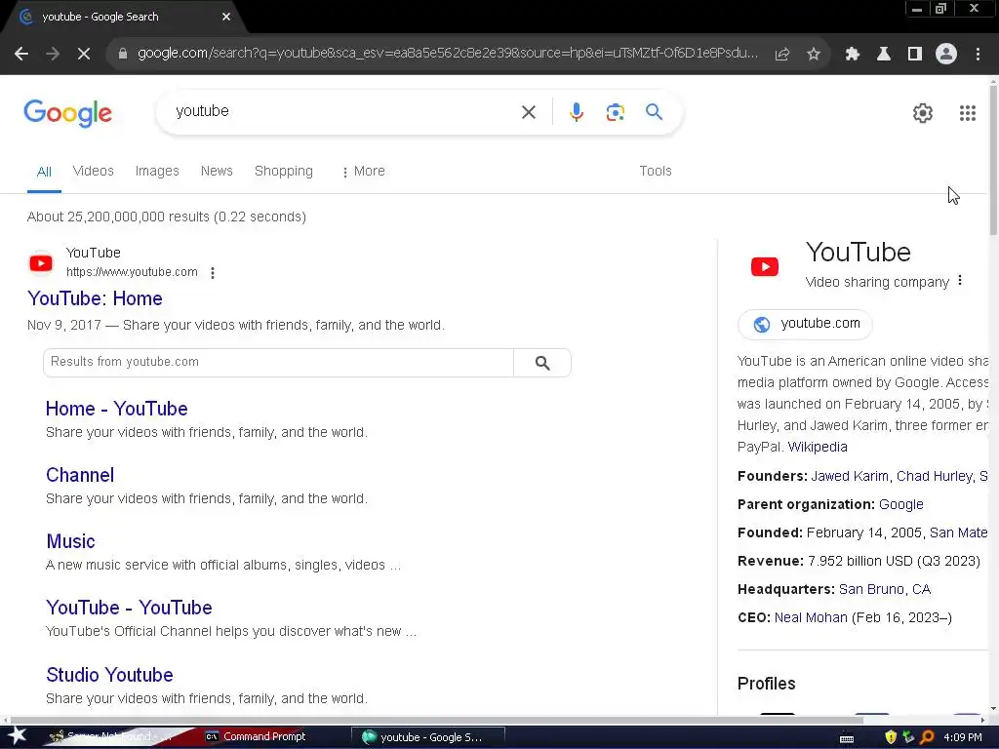Click the YouTube favicon in first result
The width and height of the screenshot is (999, 749).
point(41,263)
